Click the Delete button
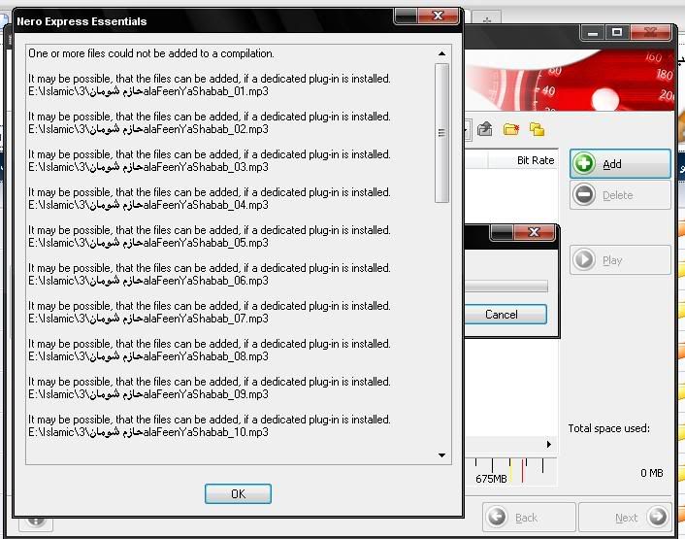Viewport: 685px width, 539px height. click(x=620, y=195)
